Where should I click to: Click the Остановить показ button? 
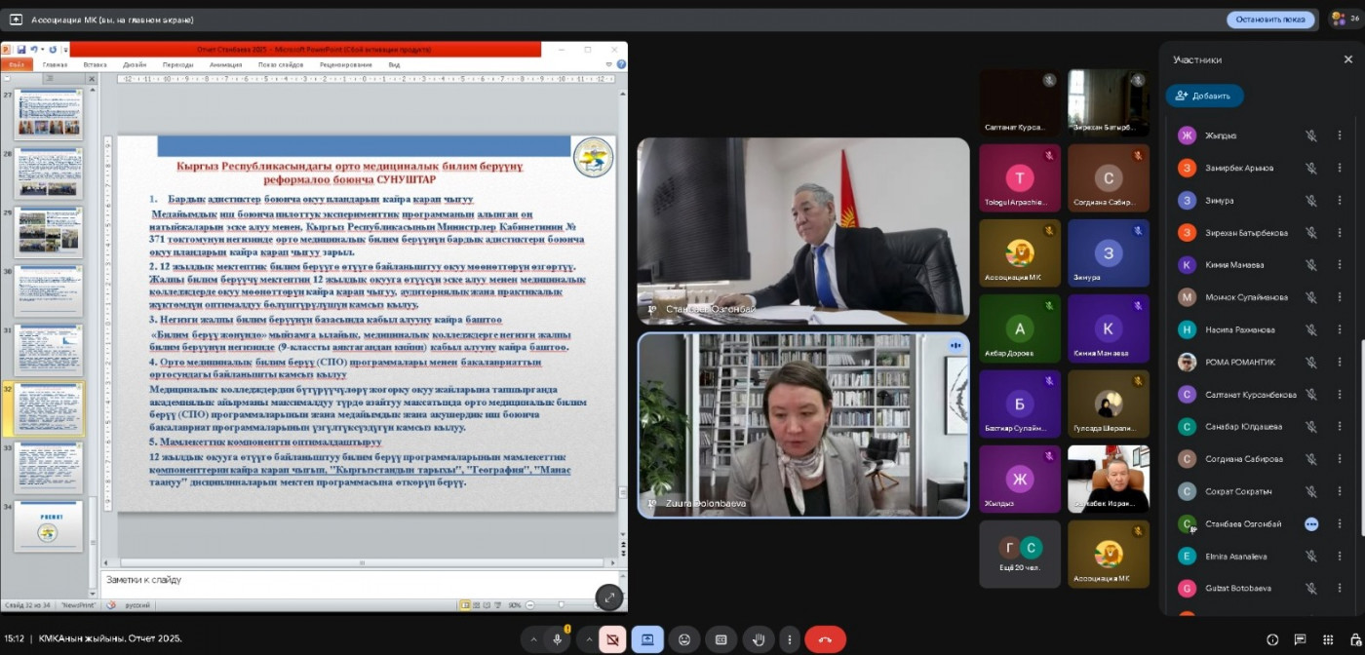pos(1270,19)
